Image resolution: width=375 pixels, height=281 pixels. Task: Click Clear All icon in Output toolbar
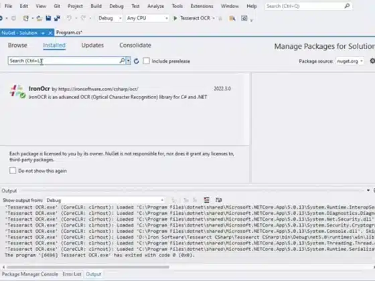click(206, 200)
